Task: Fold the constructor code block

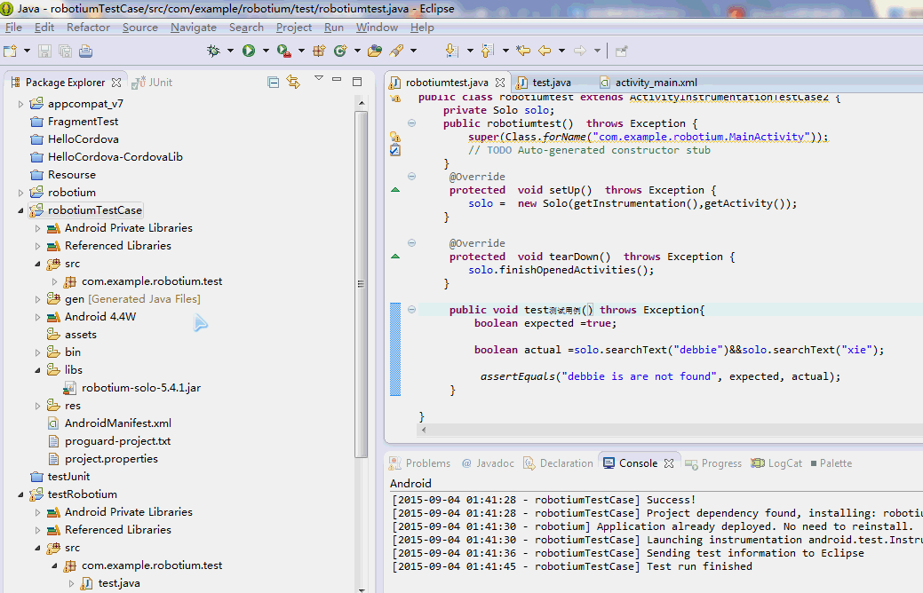Action: [x=411, y=123]
